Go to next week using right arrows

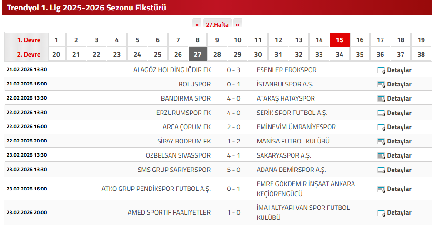237,24
